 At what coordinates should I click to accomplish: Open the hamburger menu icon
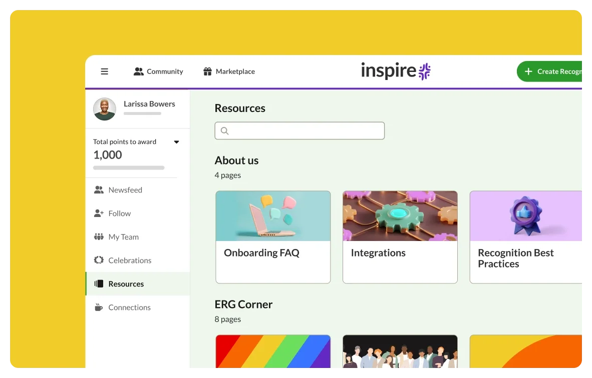click(x=105, y=71)
